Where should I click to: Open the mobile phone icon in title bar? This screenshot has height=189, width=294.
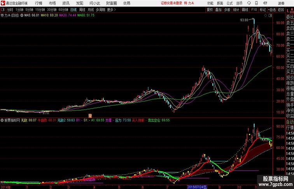[x=256, y=3]
